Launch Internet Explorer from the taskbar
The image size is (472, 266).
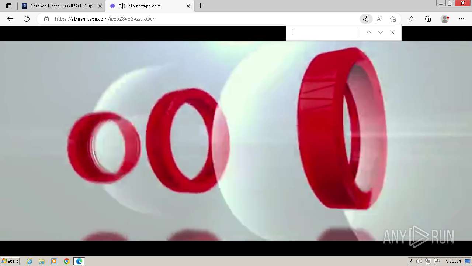coord(29,261)
